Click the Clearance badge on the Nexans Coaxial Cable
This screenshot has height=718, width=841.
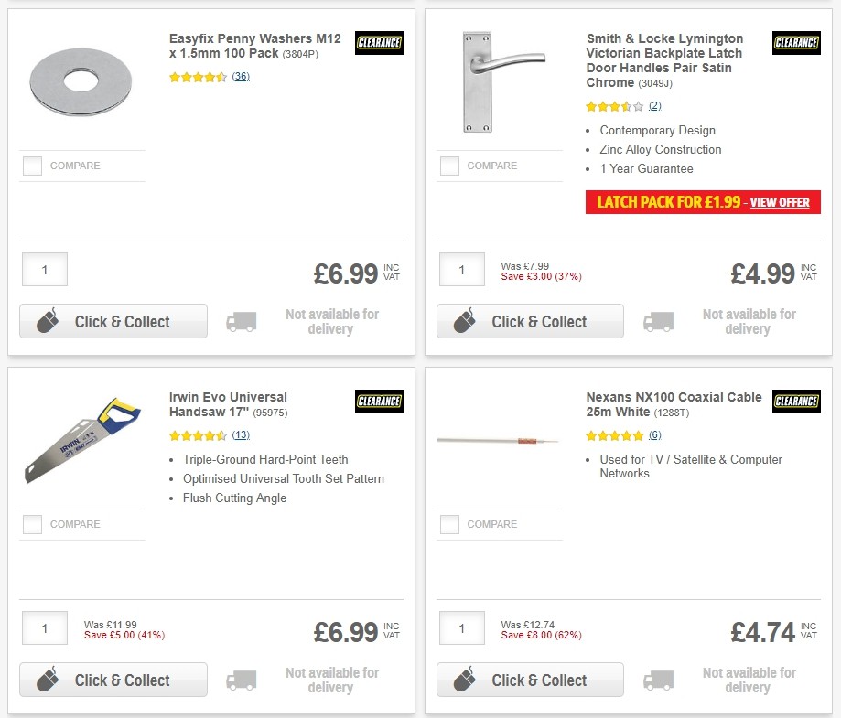click(x=796, y=401)
